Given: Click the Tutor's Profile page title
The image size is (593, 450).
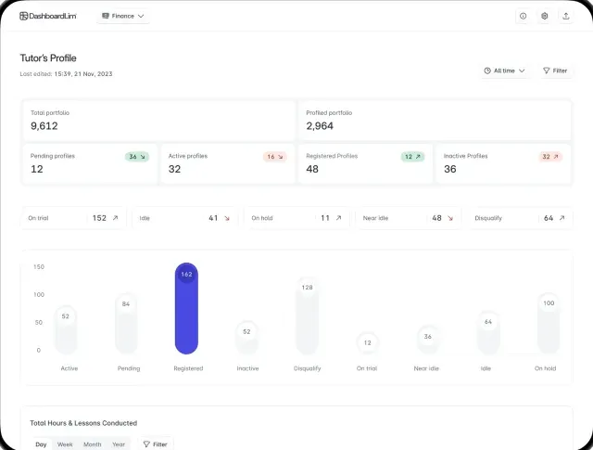Looking at the screenshot, I should [x=48, y=58].
